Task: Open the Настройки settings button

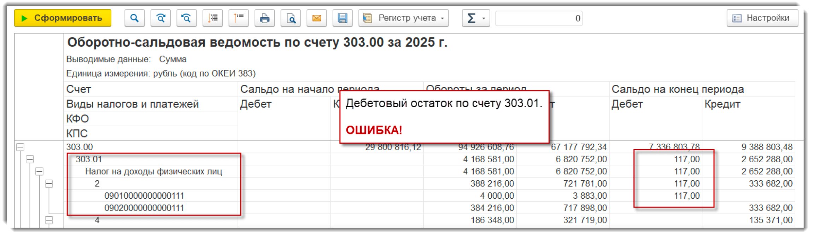Action: 762,18
